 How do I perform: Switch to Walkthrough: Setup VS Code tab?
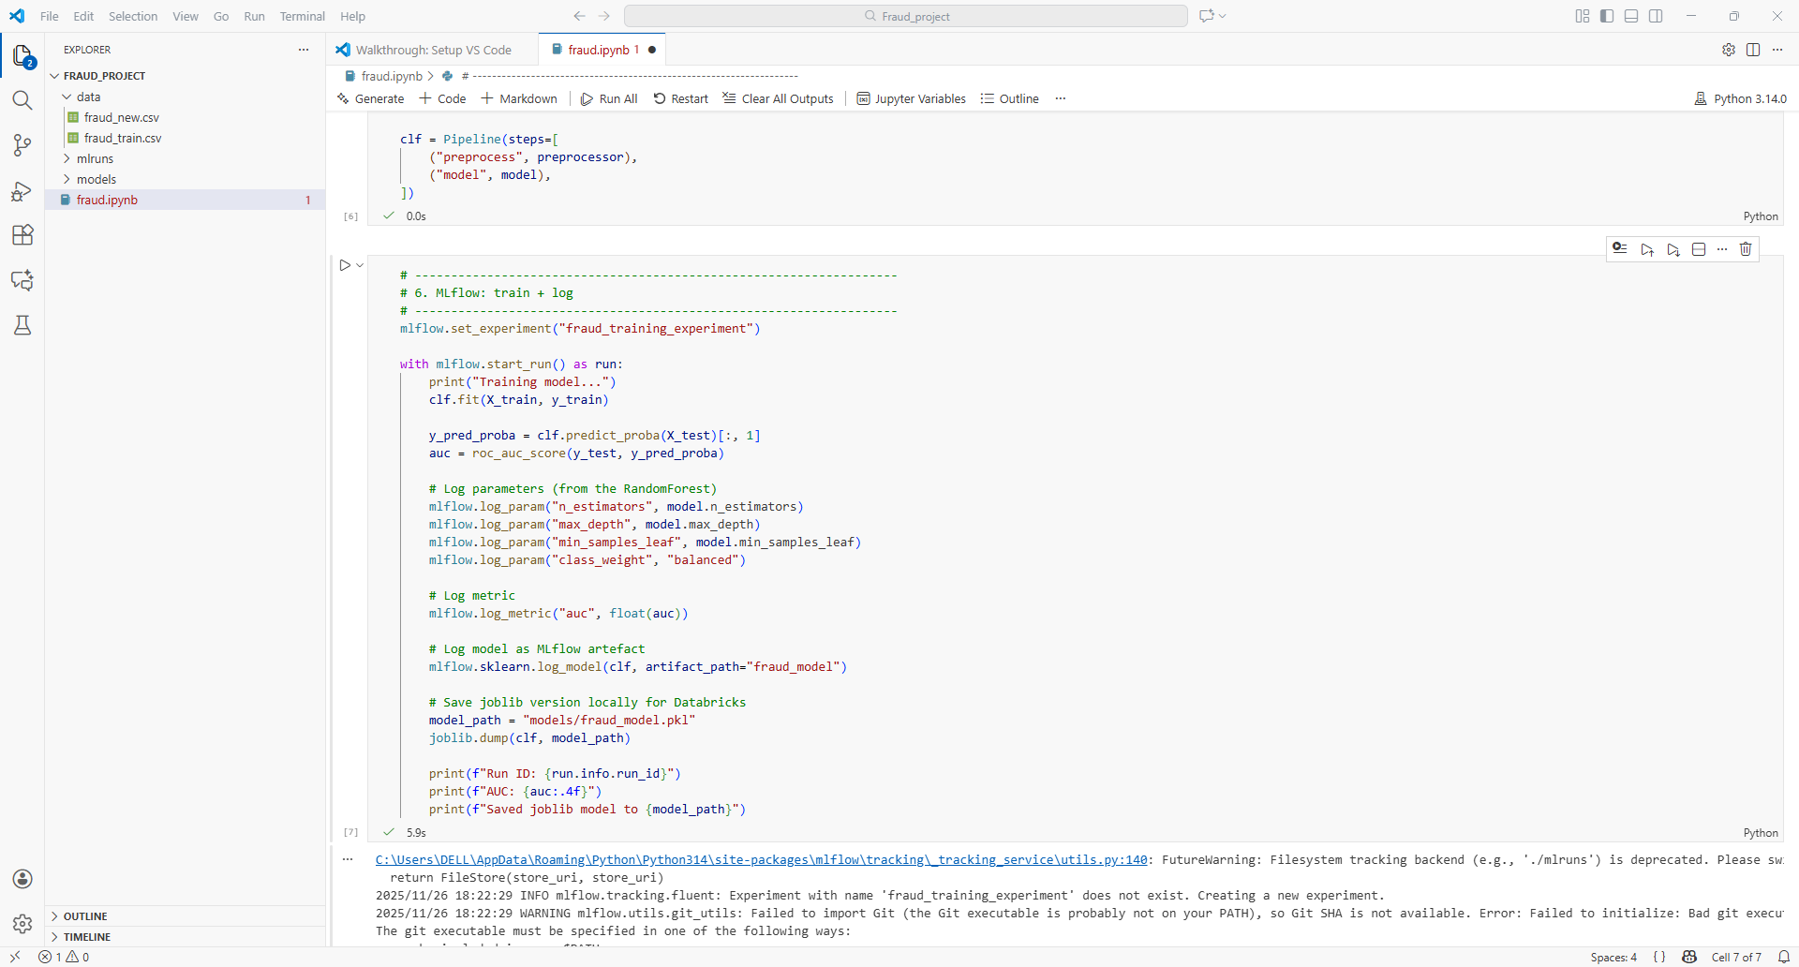tap(433, 50)
